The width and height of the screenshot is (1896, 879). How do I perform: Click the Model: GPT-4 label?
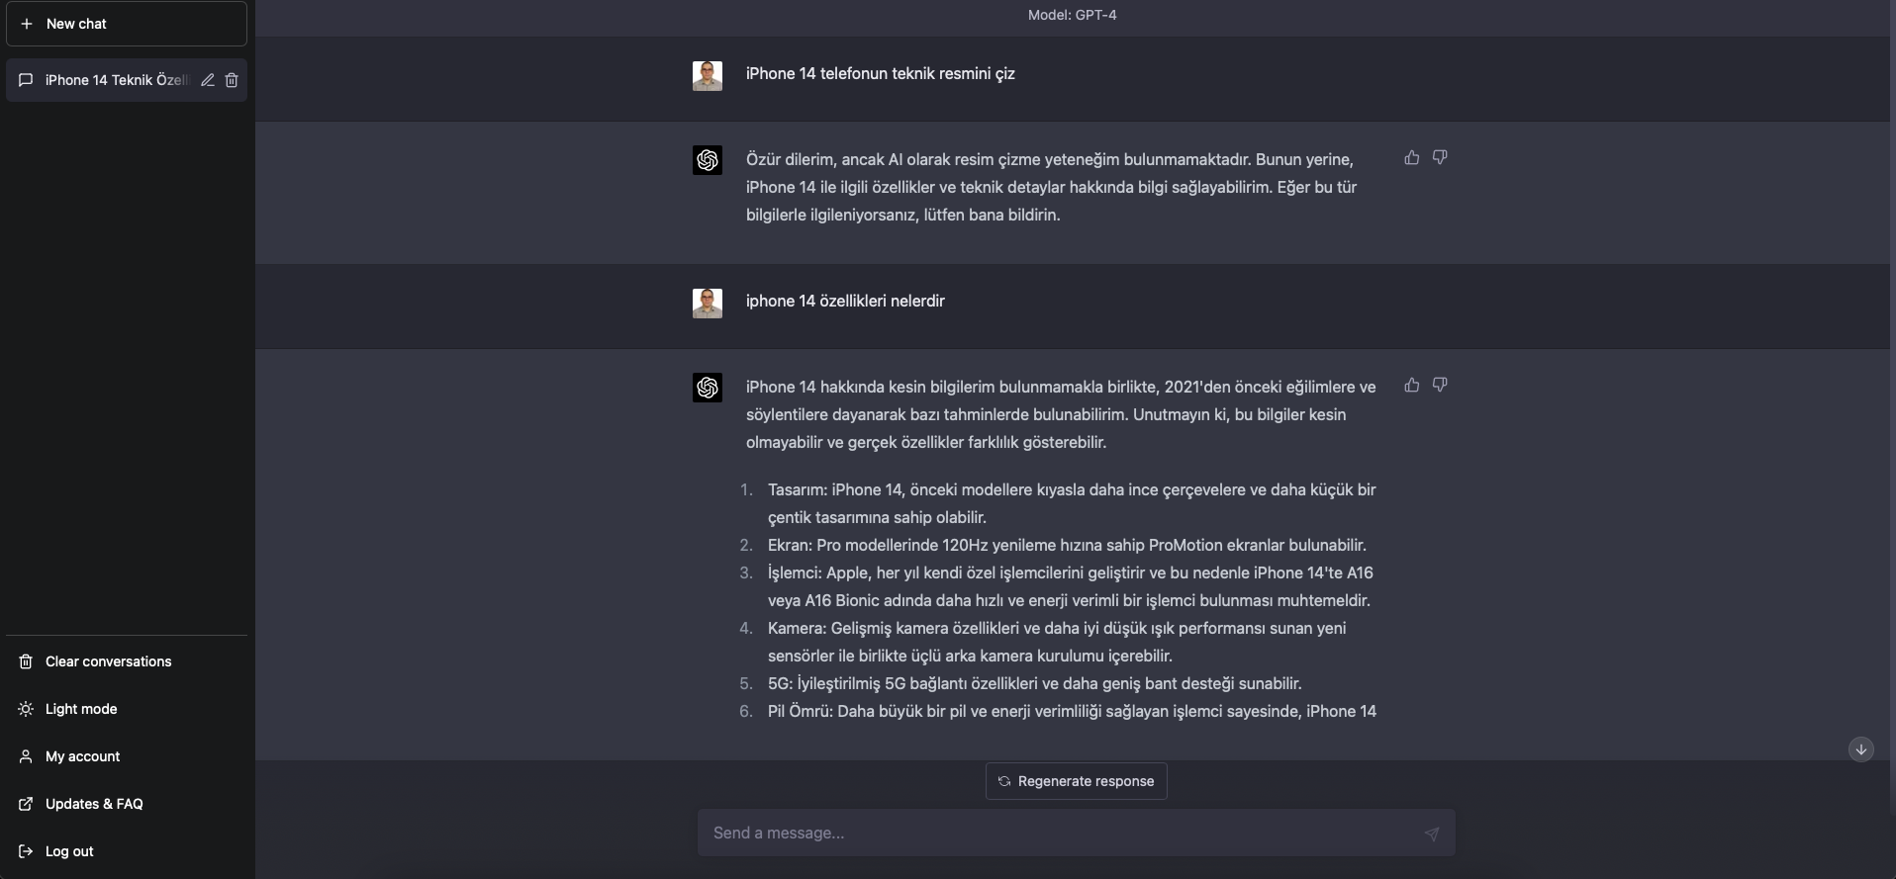pyautogui.click(x=1073, y=15)
